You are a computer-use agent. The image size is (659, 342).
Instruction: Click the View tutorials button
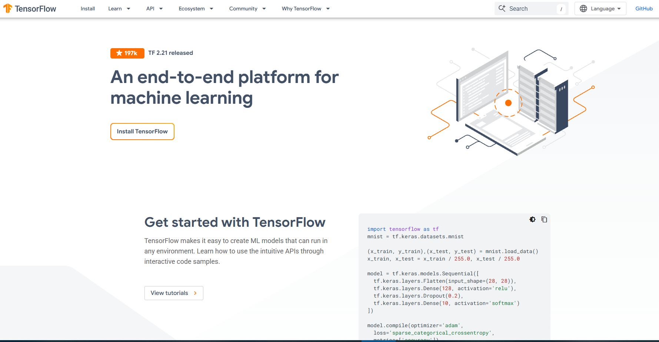174,293
